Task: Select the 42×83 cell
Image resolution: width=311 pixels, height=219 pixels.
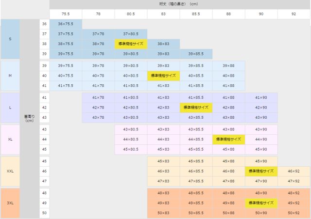Action: [x=163, y=108]
